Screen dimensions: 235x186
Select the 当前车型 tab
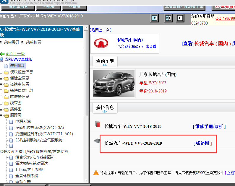105,61
